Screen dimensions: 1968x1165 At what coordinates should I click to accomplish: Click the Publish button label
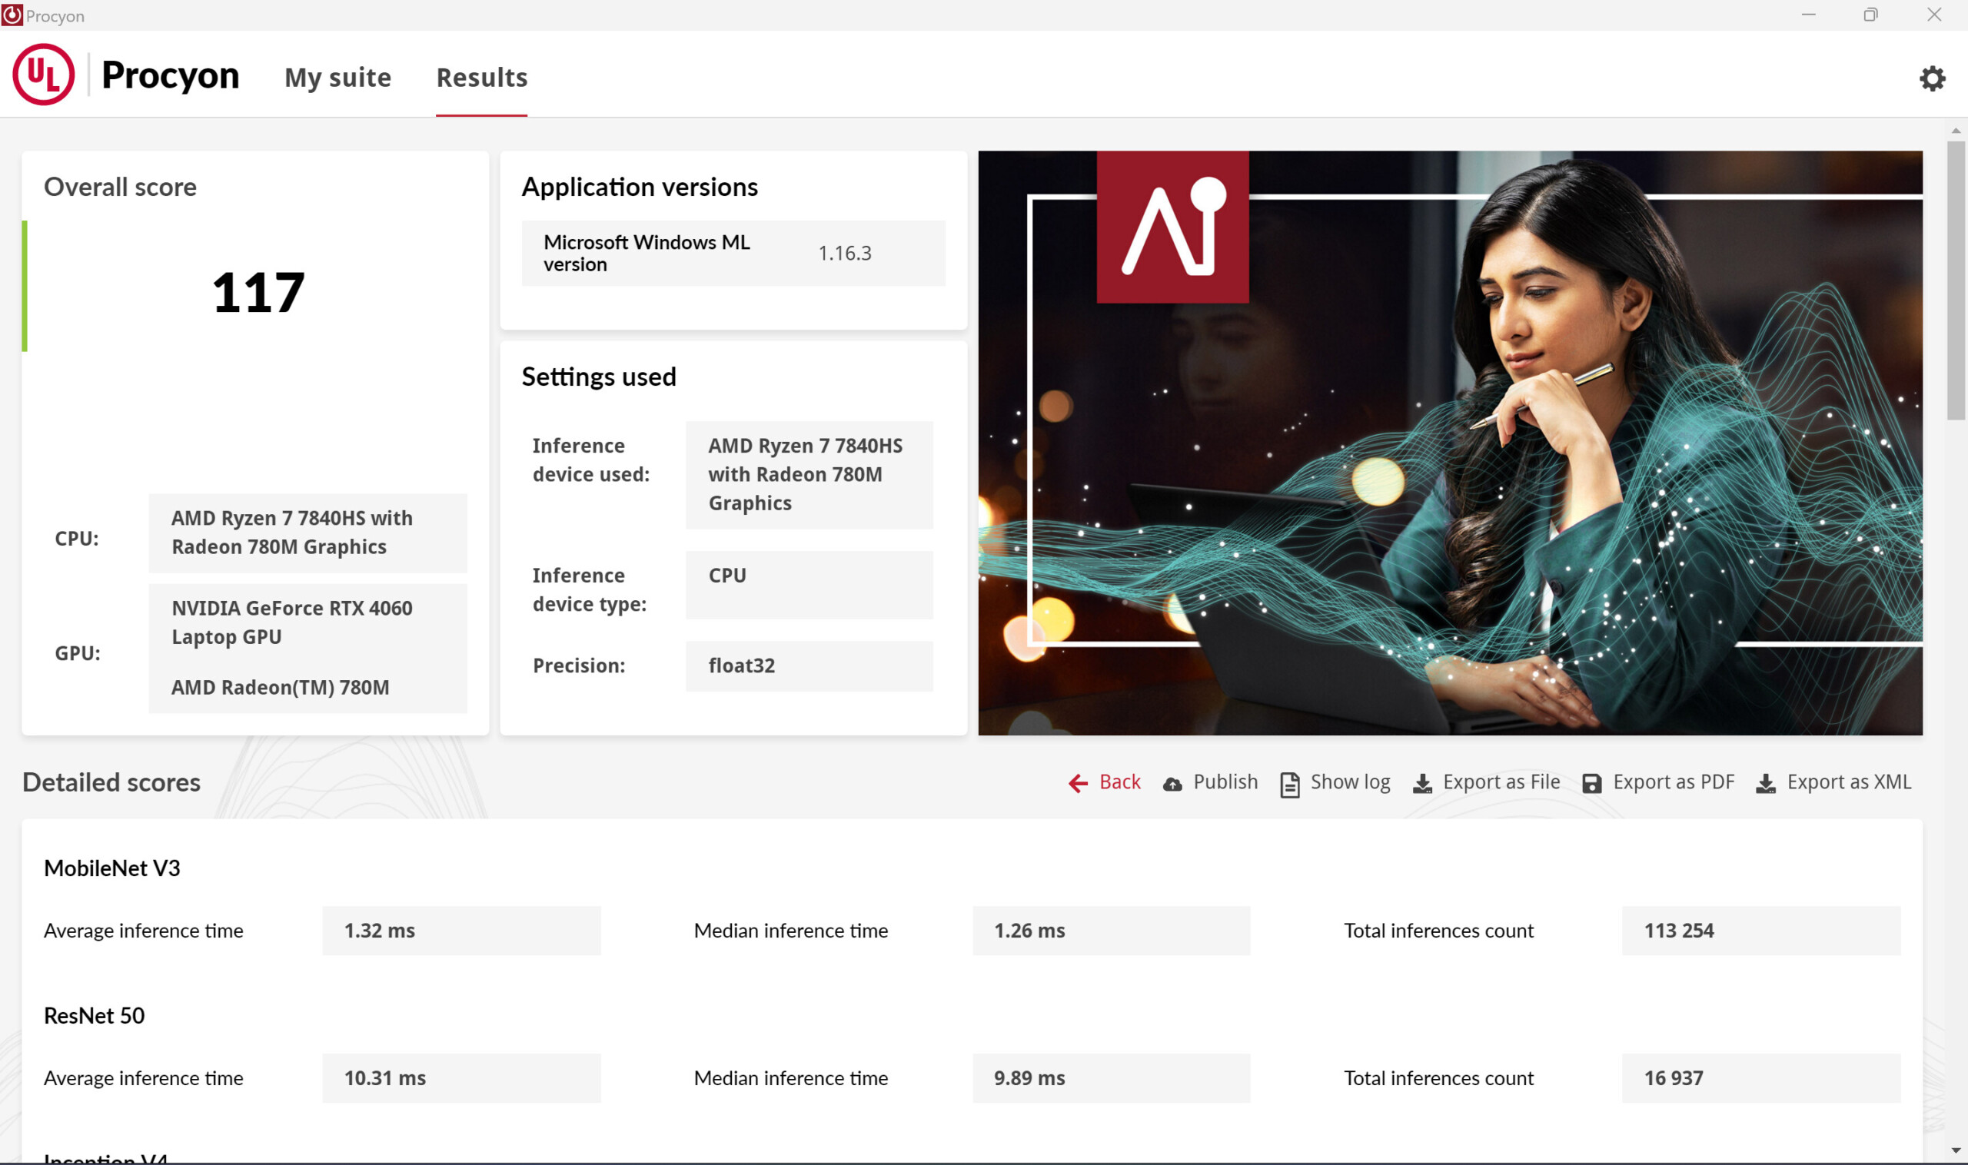pyautogui.click(x=1225, y=782)
